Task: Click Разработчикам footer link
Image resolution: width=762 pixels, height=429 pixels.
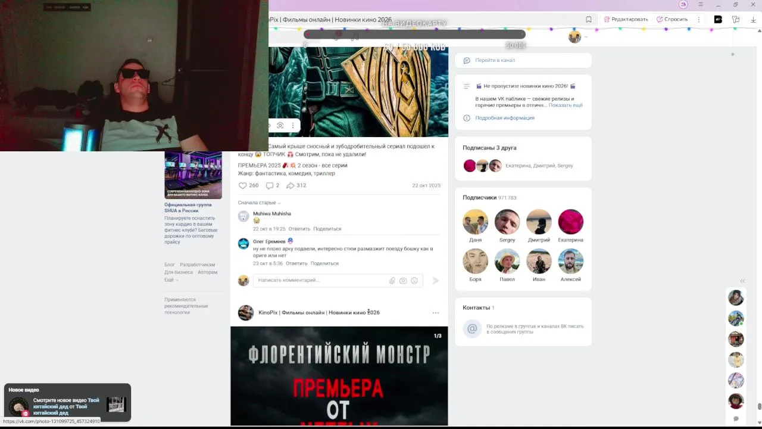Action: point(198,265)
